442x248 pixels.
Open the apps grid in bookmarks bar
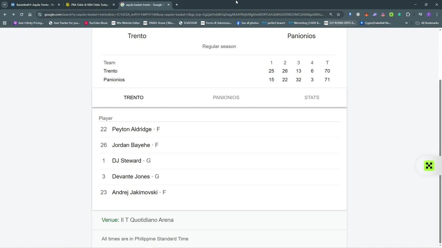coord(4,23)
